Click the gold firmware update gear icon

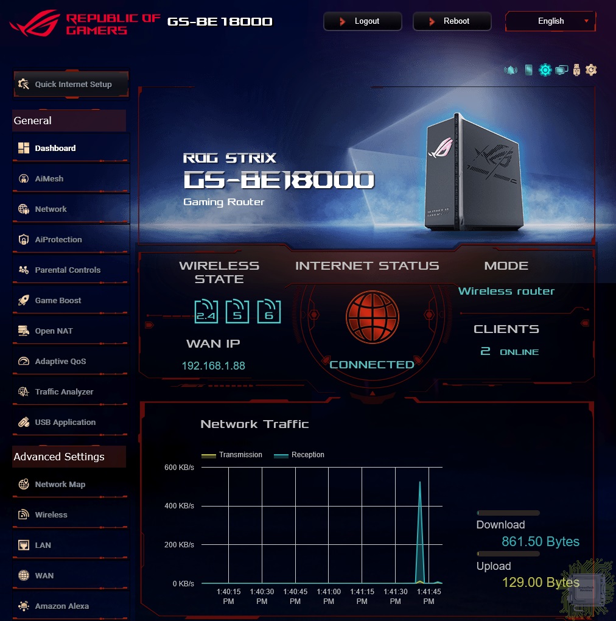[x=591, y=70]
